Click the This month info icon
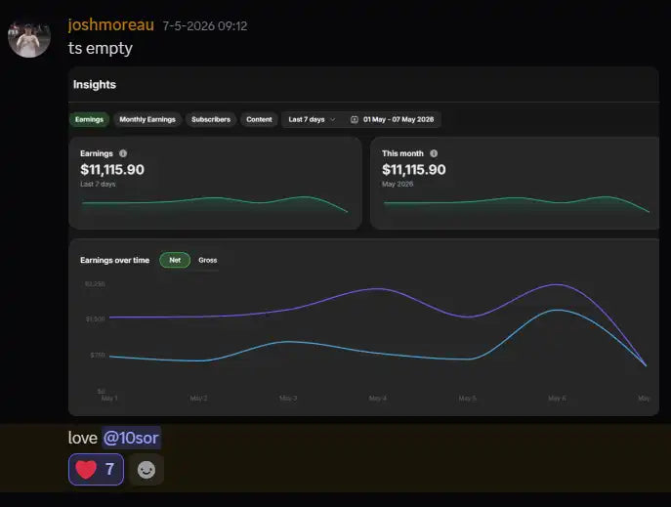This screenshot has height=507, width=671. point(434,153)
